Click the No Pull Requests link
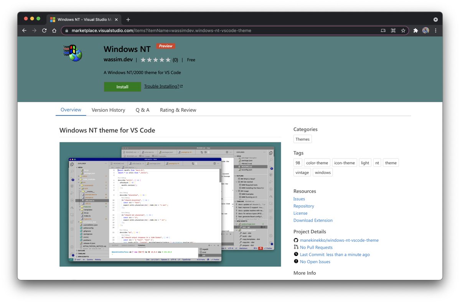Viewport: 460px width, 303px height. 316,248
